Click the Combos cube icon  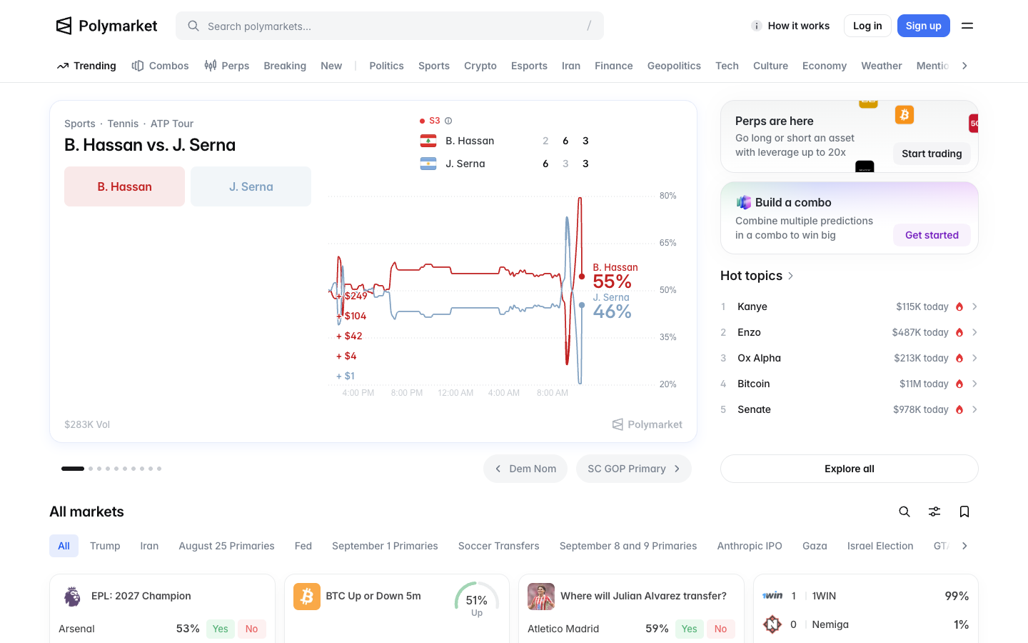138,66
